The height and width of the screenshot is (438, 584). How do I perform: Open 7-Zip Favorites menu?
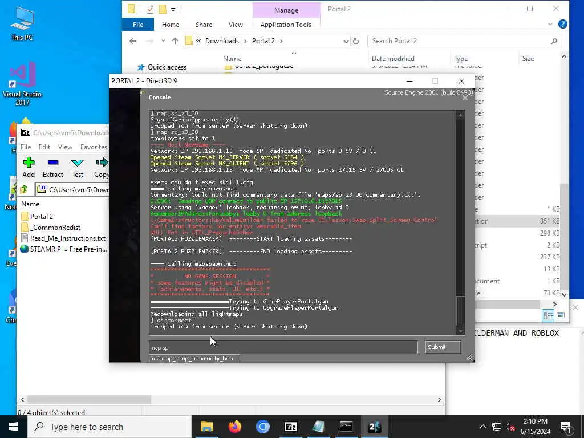94,147
